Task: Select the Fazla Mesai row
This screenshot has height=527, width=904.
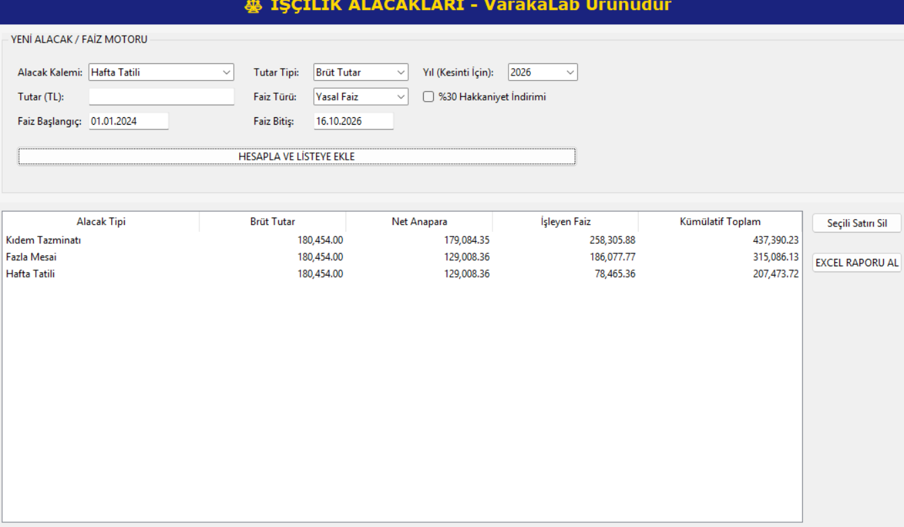Action: point(402,257)
